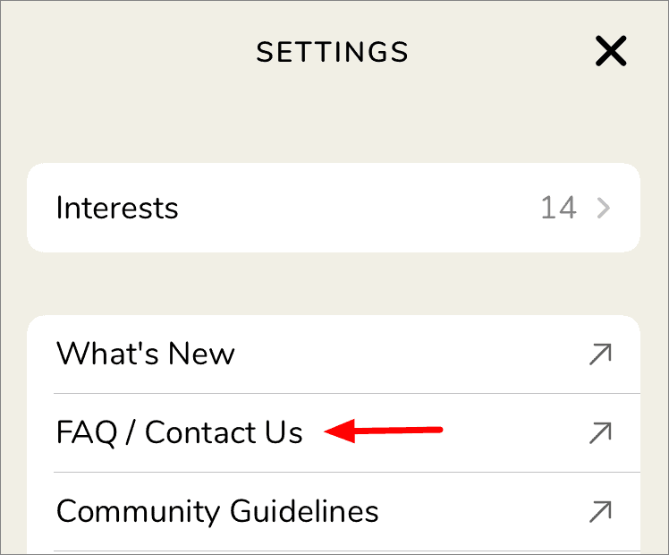Viewport: 669px width, 555px height.
Task: Click the SETTINGS heading text
Action: (332, 53)
